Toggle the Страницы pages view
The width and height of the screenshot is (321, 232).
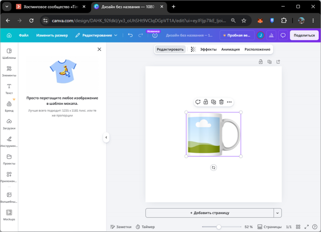[x=269, y=227]
